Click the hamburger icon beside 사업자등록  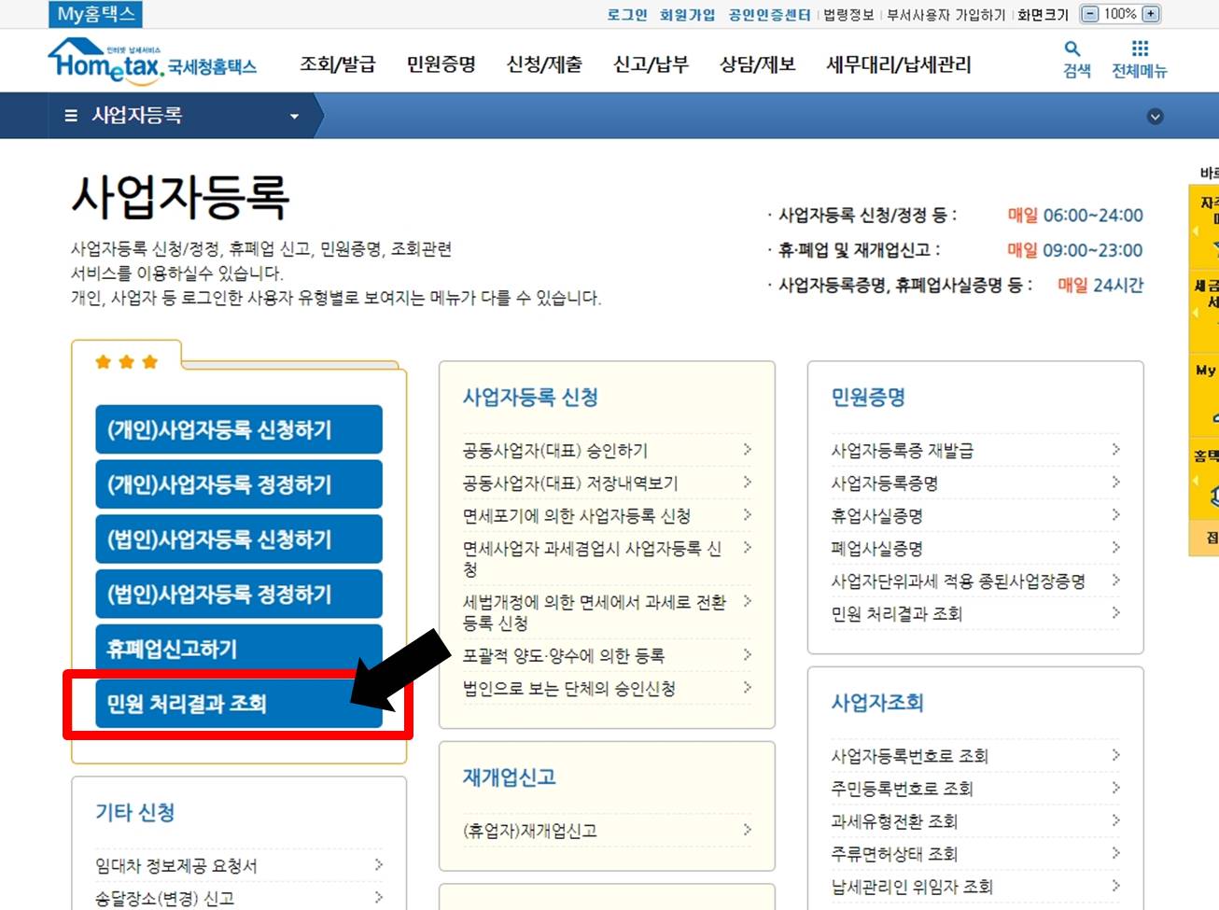click(x=71, y=116)
